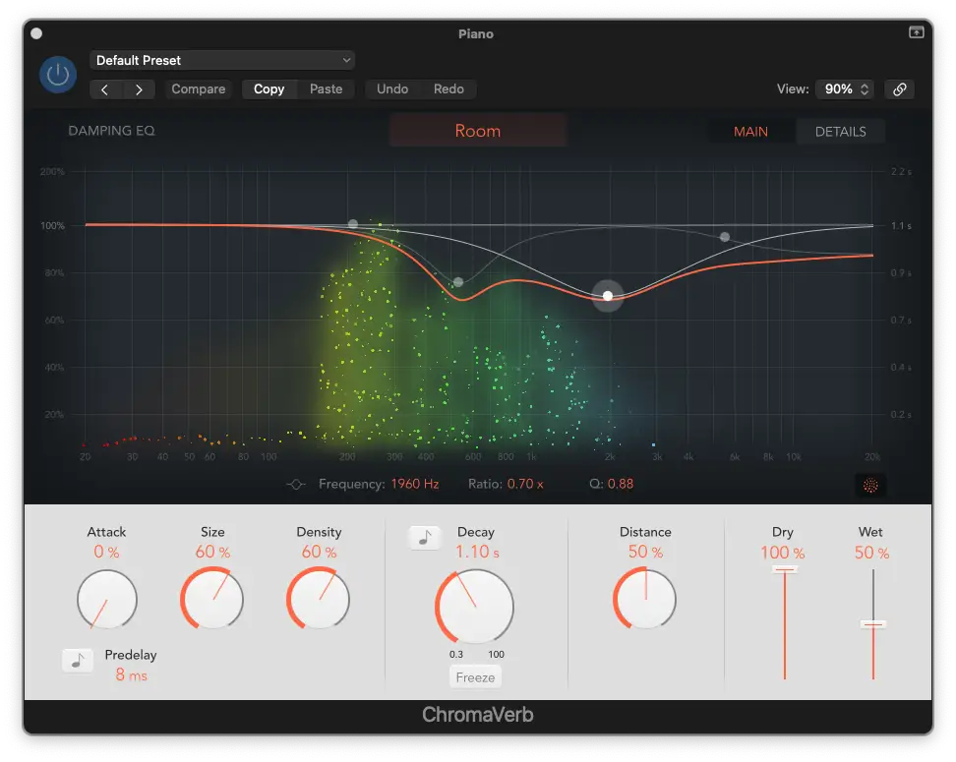Go to the next preset arrow
956x762 pixels.
coord(139,89)
